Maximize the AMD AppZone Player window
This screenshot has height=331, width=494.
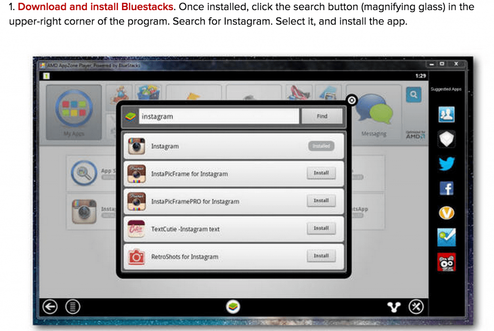[x=442, y=64]
